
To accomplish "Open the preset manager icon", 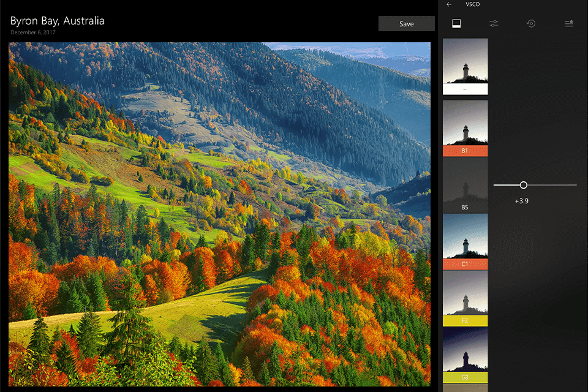I will click(x=568, y=23).
